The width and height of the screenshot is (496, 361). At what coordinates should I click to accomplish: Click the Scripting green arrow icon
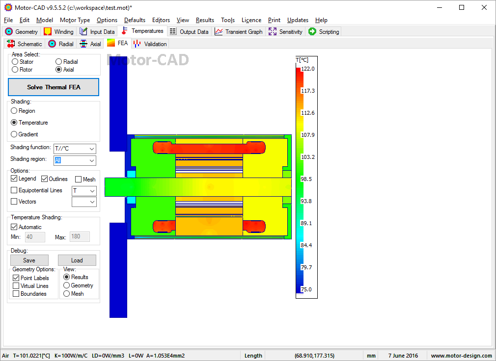click(x=312, y=31)
